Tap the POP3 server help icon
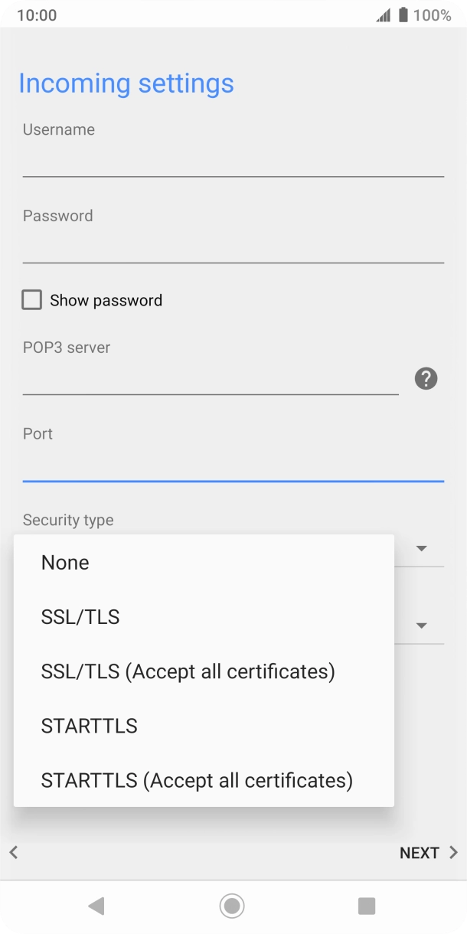This screenshot has width=467, height=934. pos(426,378)
